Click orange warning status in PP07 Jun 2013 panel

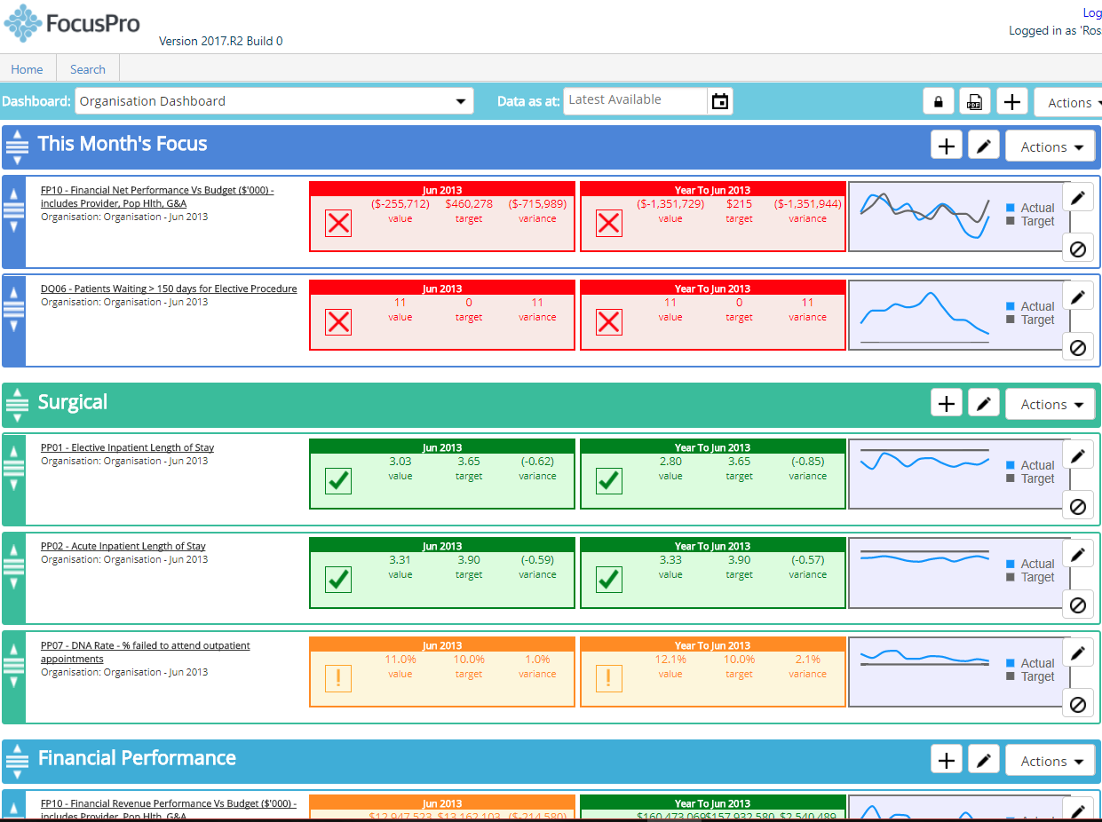pyautogui.click(x=338, y=678)
